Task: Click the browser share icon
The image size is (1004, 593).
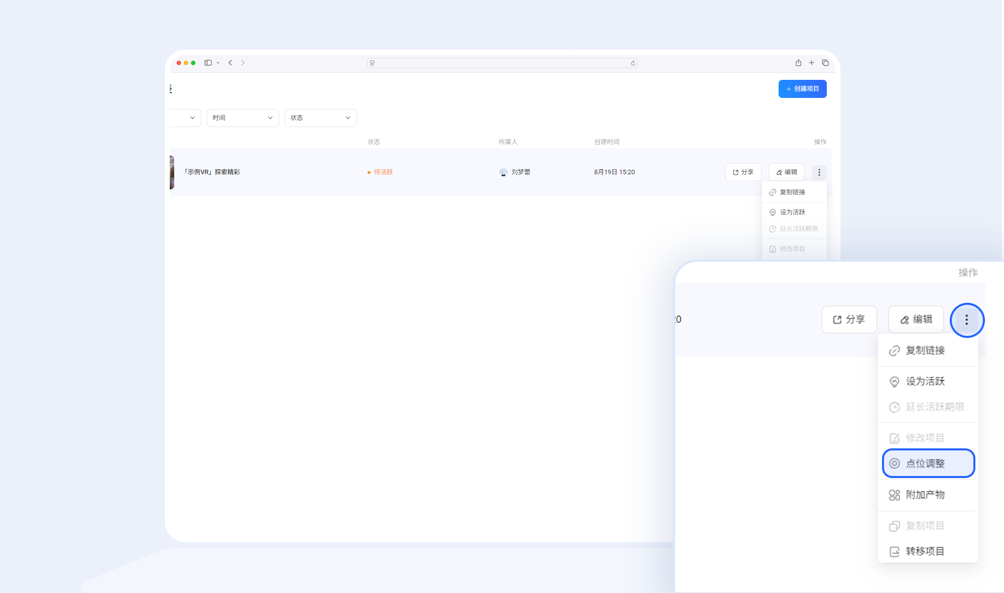Action: (x=798, y=63)
